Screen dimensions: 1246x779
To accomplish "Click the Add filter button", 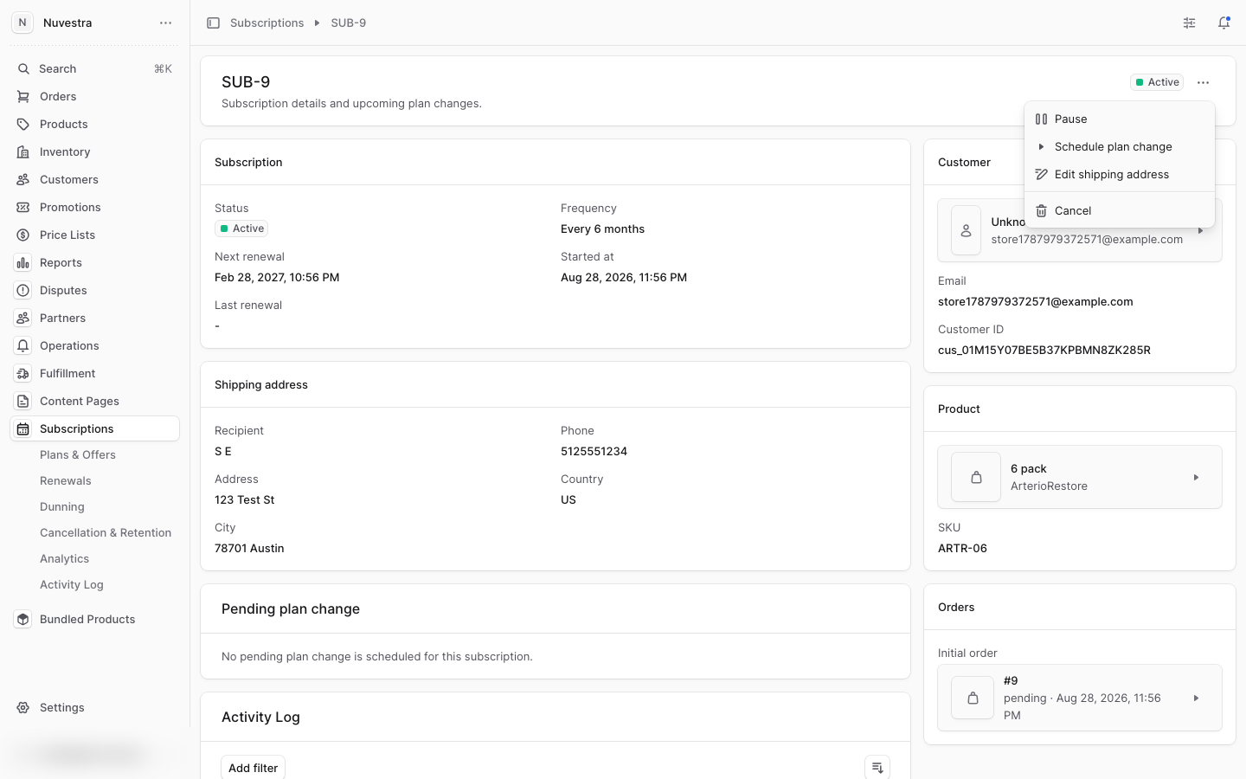I will tap(253, 768).
